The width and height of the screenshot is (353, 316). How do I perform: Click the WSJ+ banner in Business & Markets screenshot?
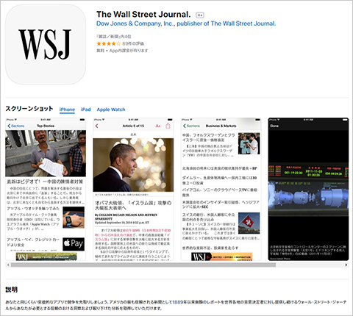pos(222,256)
